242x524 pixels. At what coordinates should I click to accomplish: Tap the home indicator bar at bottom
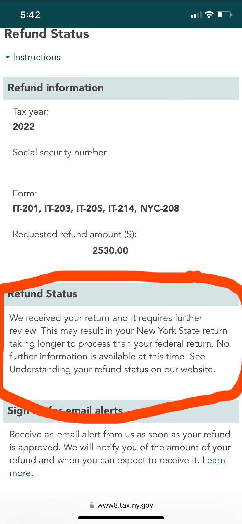pos(121,517)
